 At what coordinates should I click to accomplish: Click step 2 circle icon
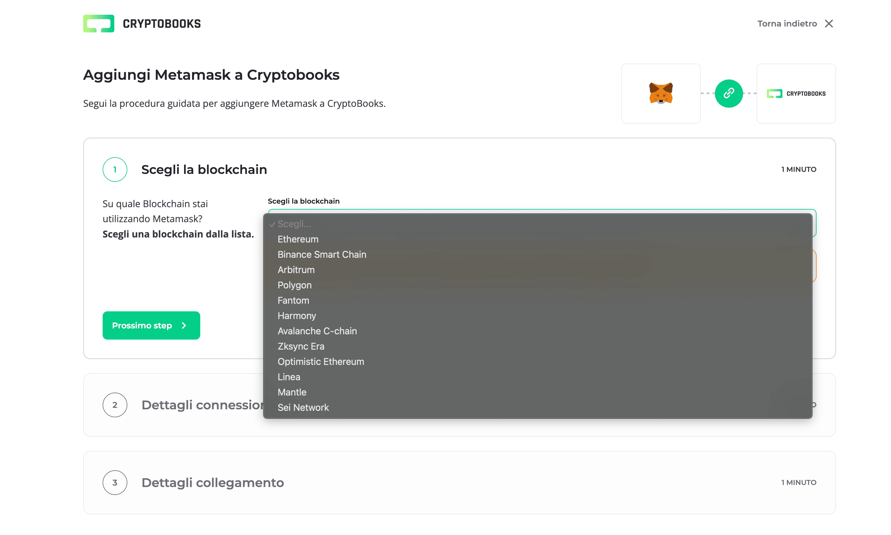point(114,405)
